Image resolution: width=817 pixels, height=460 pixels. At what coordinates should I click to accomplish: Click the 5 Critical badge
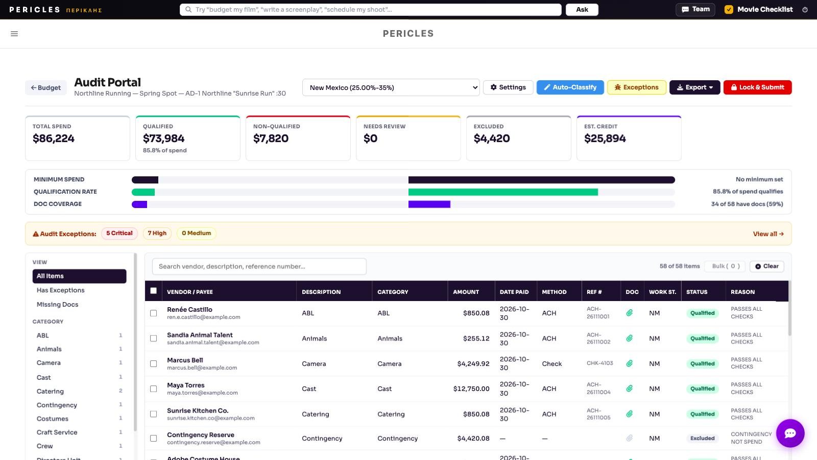pyautogui.click(x=119, y=234)
